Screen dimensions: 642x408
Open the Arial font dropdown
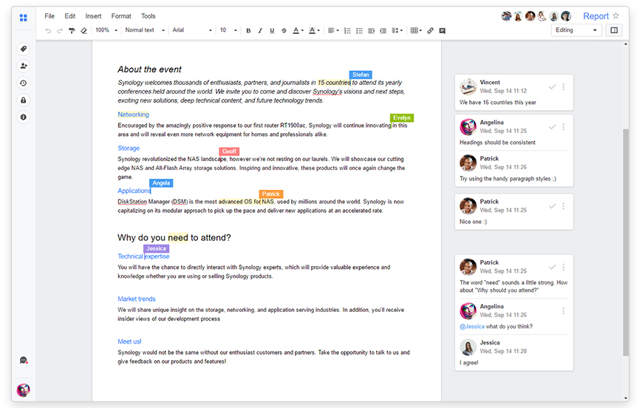[x=192, y=30]
